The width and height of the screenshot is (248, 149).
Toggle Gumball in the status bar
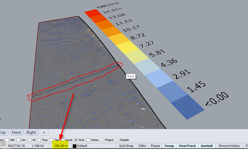point(206,146)
